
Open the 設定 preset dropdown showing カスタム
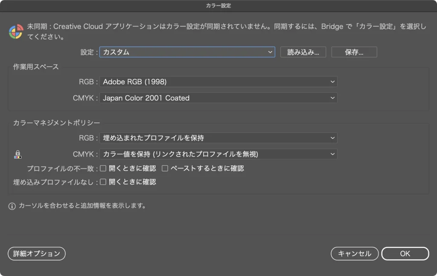tap(187, 52)
